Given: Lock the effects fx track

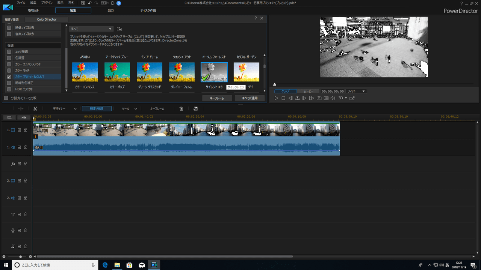Looking at the screenshot, I should (x=26, y=164).
